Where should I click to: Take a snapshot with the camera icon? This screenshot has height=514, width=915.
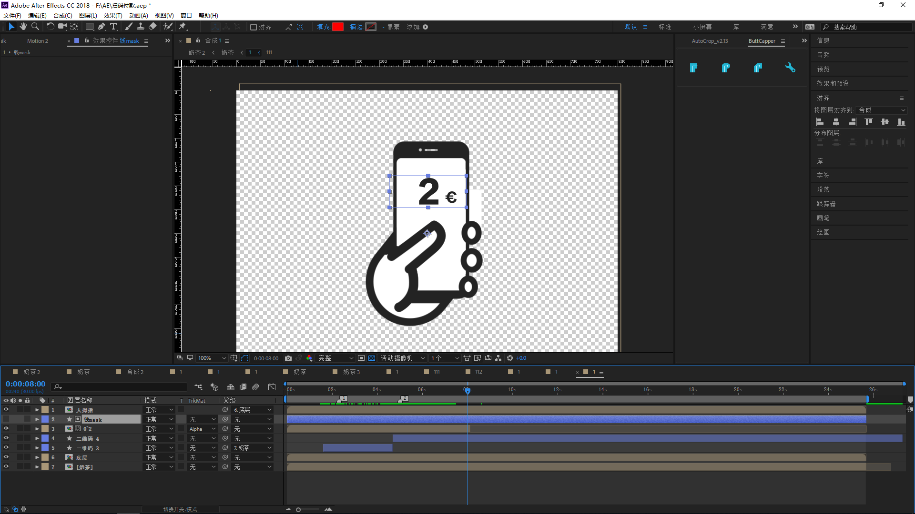(x=288, y=358)
